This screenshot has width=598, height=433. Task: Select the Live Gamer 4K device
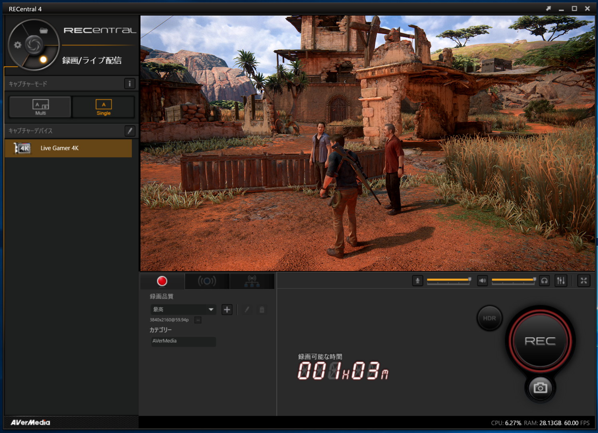[x=68, y=148]
